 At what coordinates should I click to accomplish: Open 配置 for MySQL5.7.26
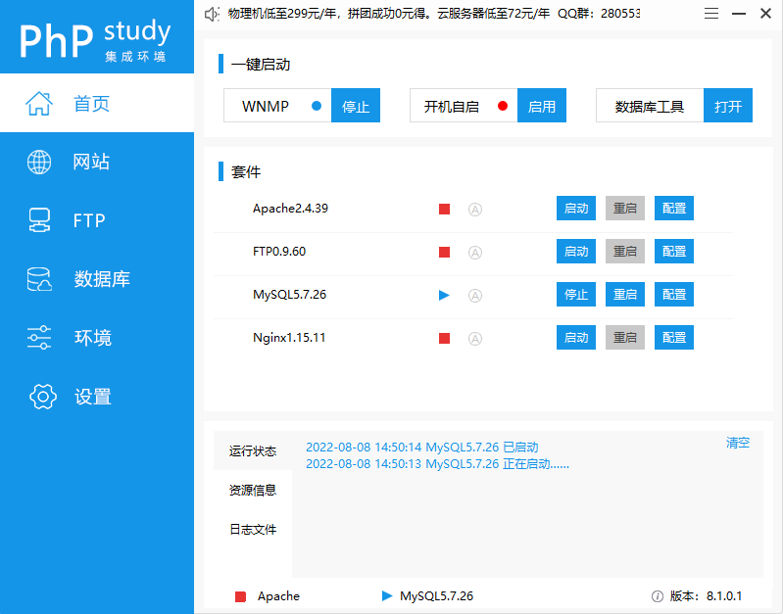tap(674, 295)
